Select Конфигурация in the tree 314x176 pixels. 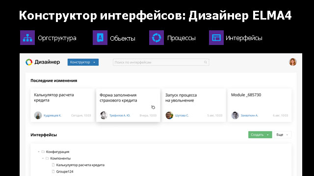(x=58, y=152)
